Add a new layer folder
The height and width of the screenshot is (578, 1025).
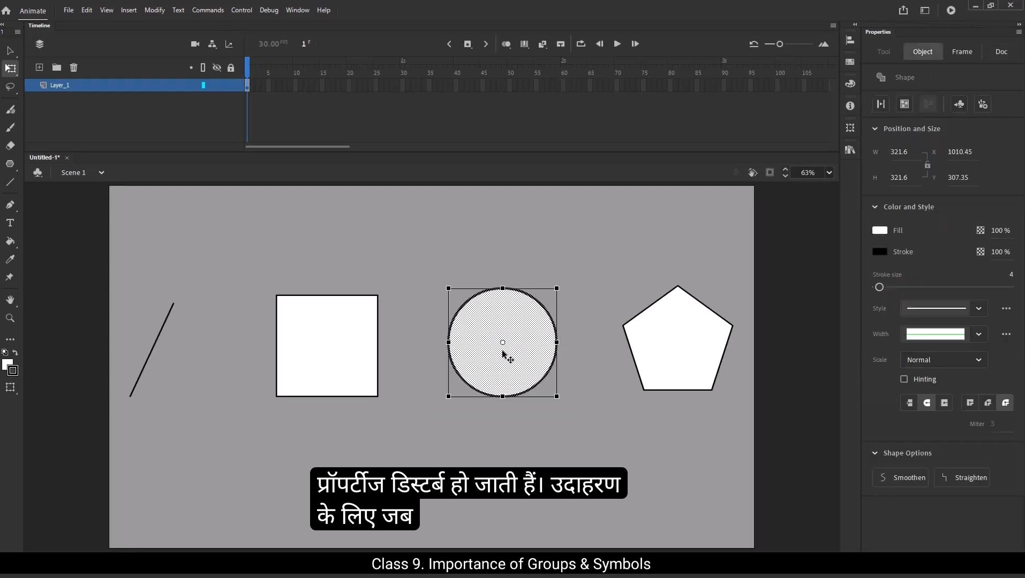coord(56,67)
